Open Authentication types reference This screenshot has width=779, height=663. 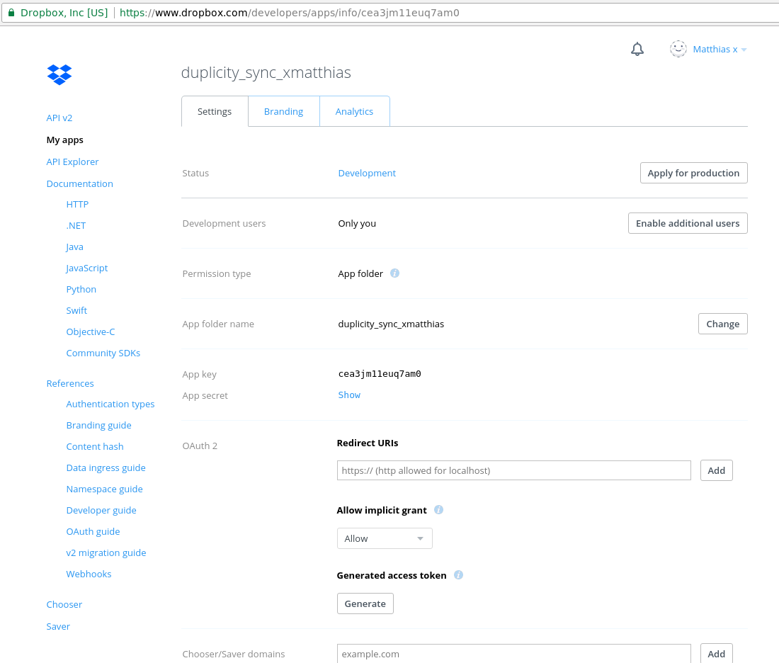pos(110,404)
